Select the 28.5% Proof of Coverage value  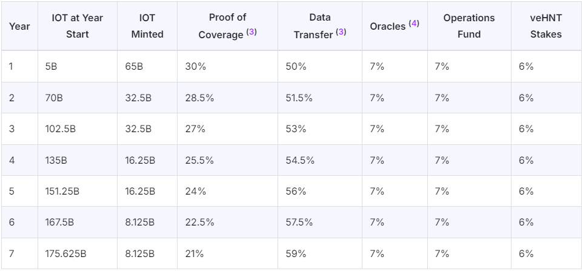click(x=198, y=98)
